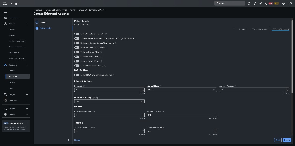Click info icon beside Interrupt Coalescing Type
Image resolution: width=295 pixels, height=146 pixels.
coord(97,98)
